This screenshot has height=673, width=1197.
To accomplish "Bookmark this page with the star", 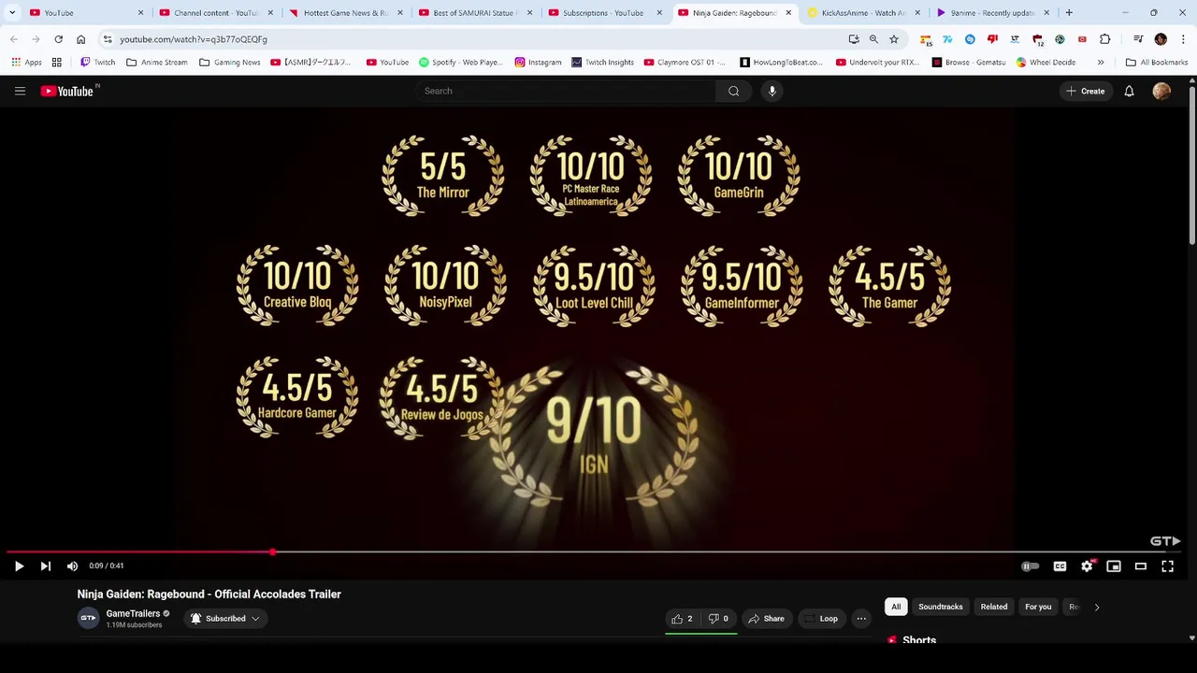I will 893,39.
